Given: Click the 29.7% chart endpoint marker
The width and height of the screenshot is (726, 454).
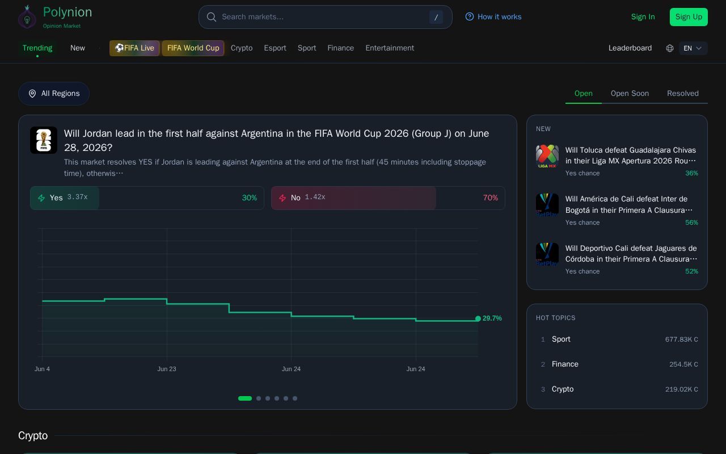Looking at the screenshot, I should (478, 319).
